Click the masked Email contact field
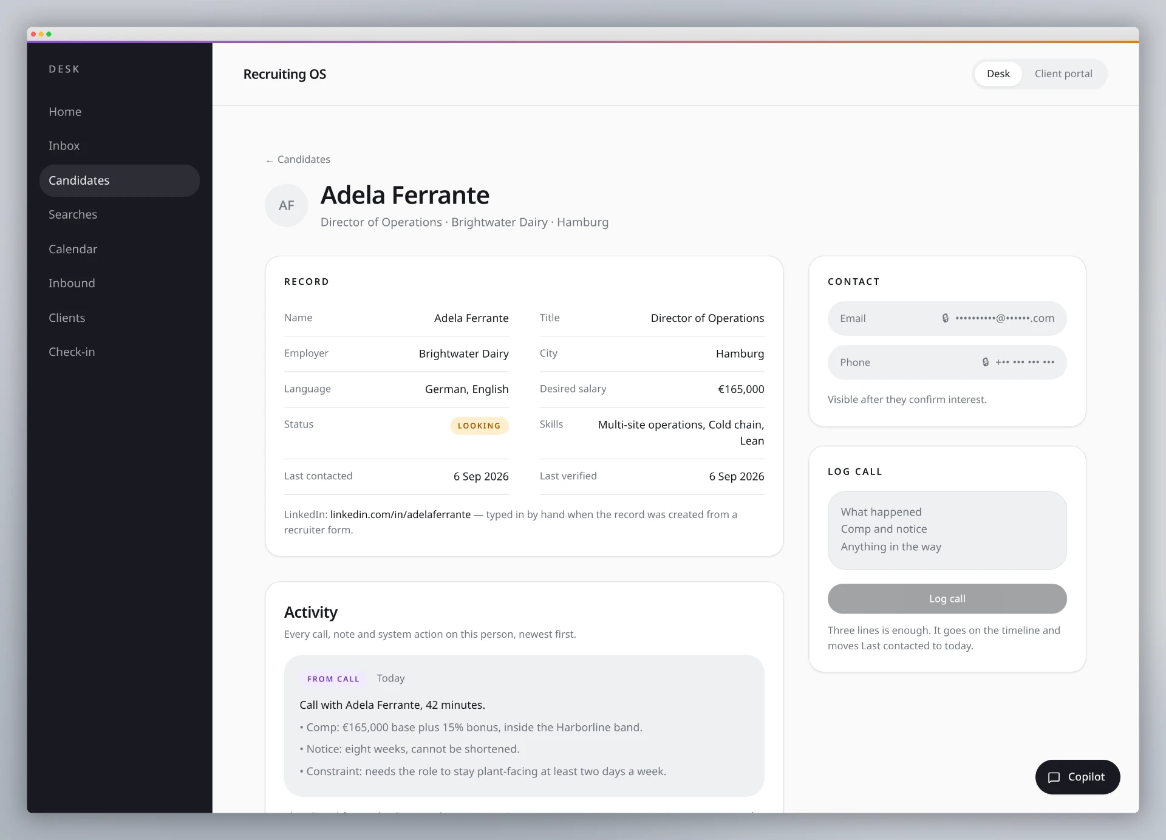The image size is (1166, 840). coord(947,318)
